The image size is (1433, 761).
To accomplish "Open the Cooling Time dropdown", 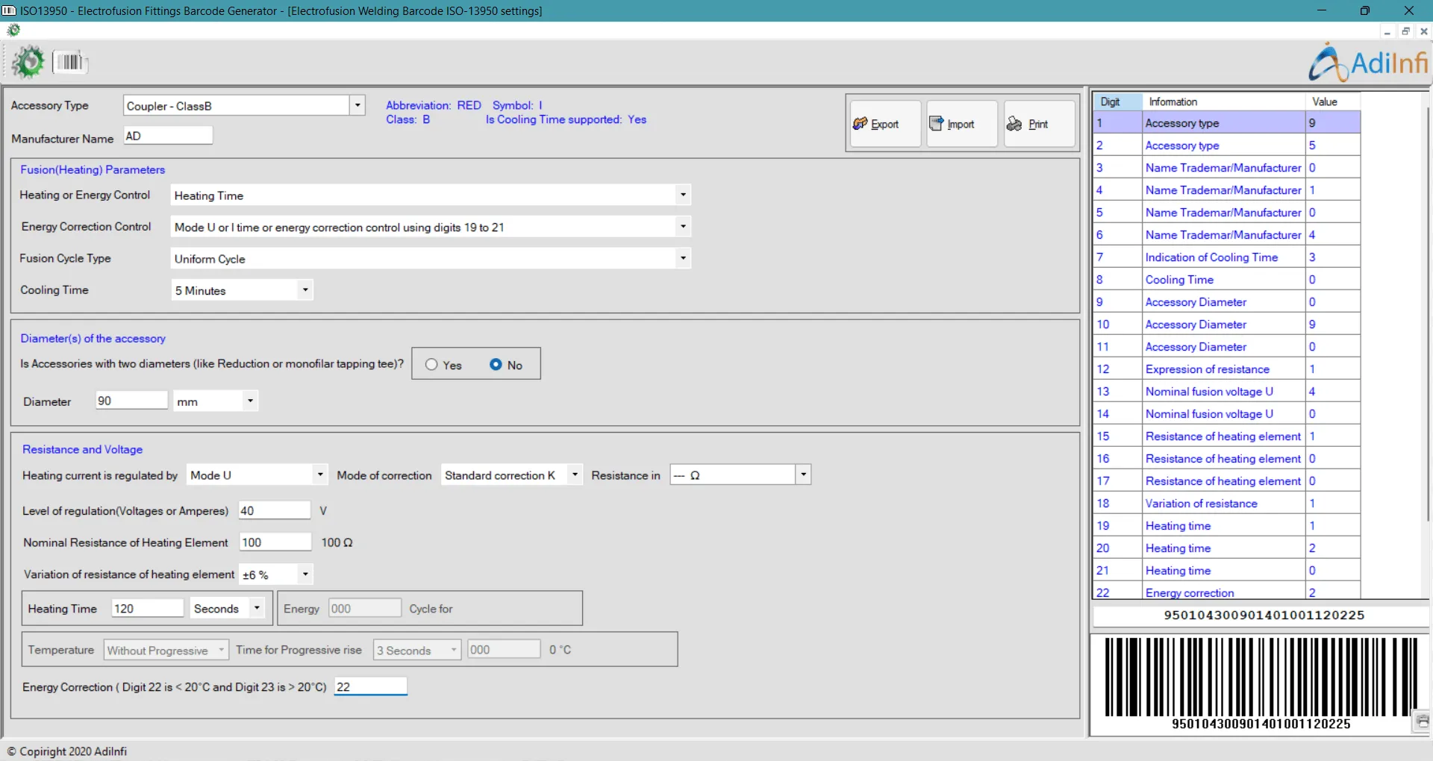I will pos(305,290).
